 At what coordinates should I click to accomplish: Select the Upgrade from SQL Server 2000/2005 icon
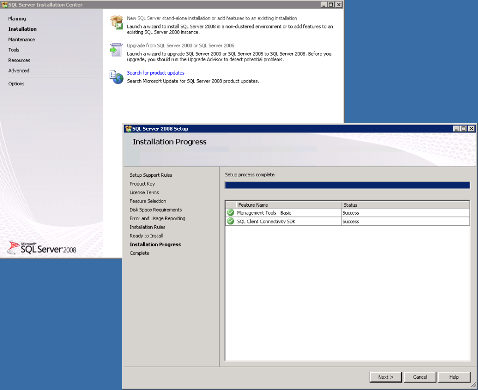coord(116,49)
